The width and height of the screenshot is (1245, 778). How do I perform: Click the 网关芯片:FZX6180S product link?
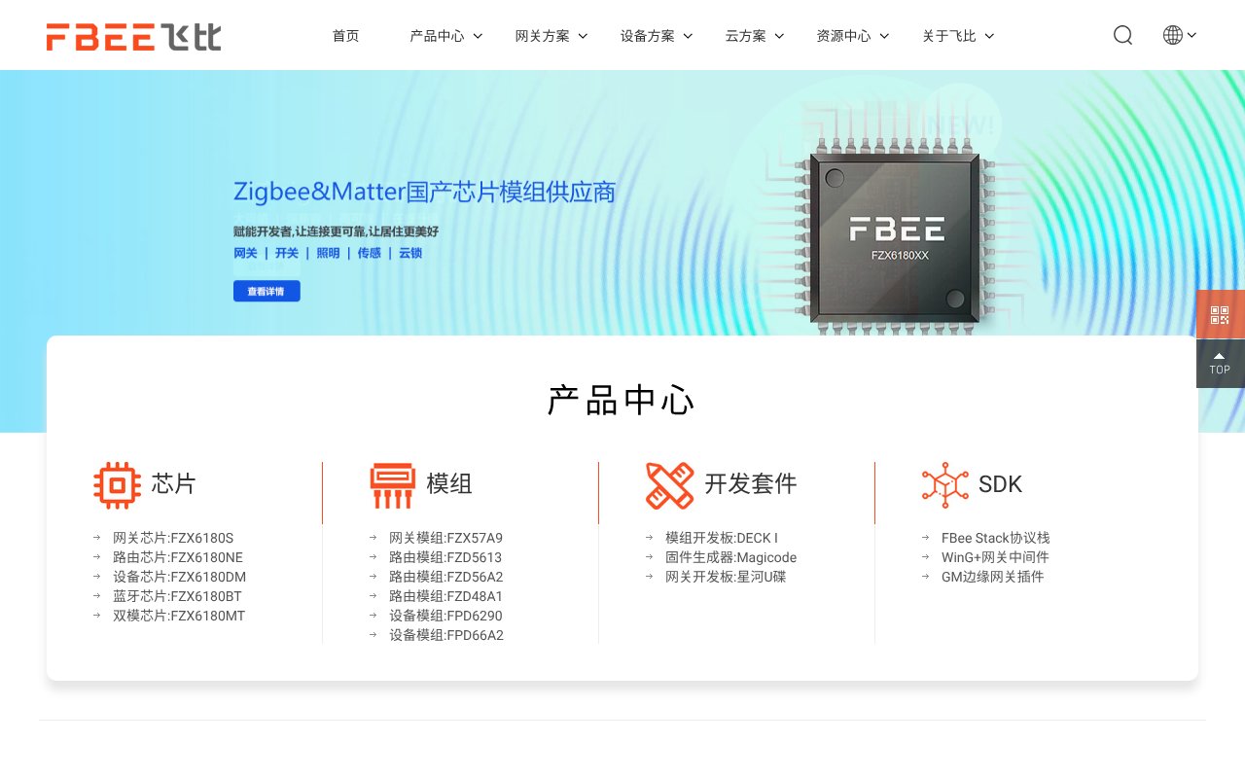pos(171,538)
